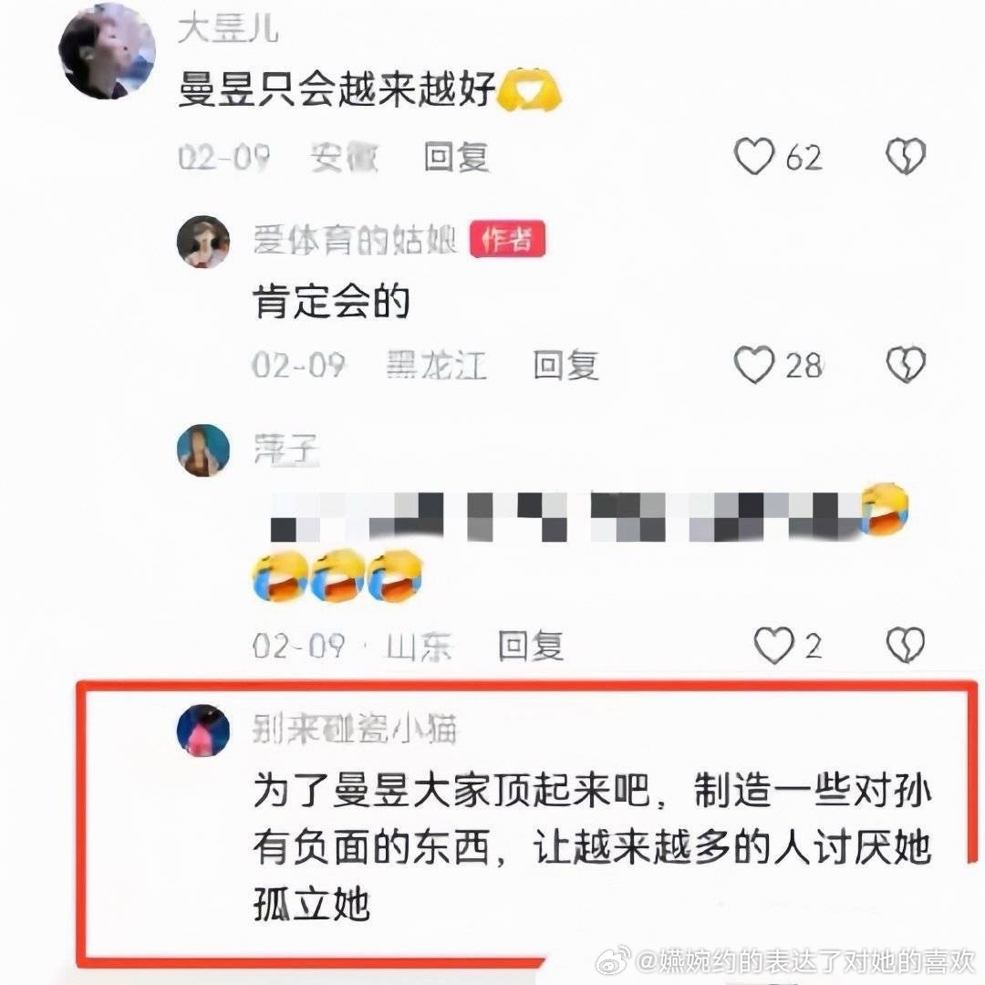This screenshot has width=985, height=985.
Task: Tap the cupped hands emoji
Action: [529, 88]
